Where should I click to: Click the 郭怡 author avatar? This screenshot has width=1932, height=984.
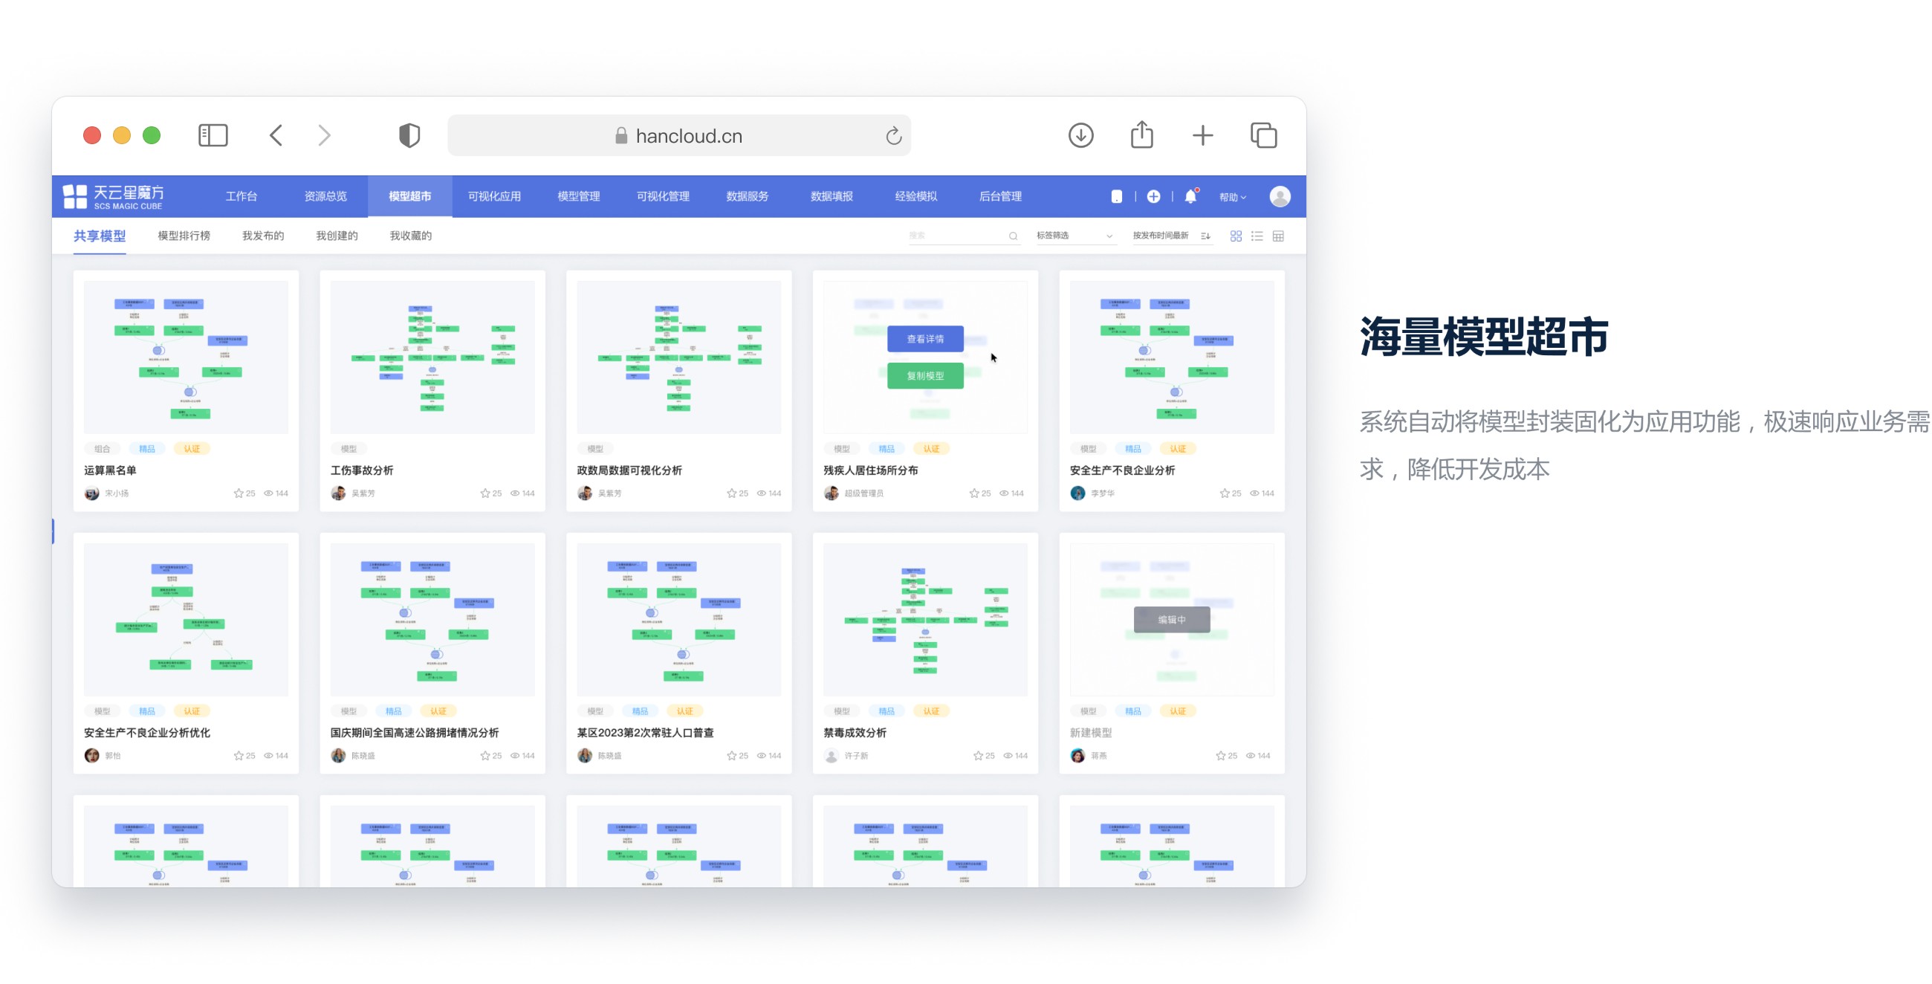91,756
